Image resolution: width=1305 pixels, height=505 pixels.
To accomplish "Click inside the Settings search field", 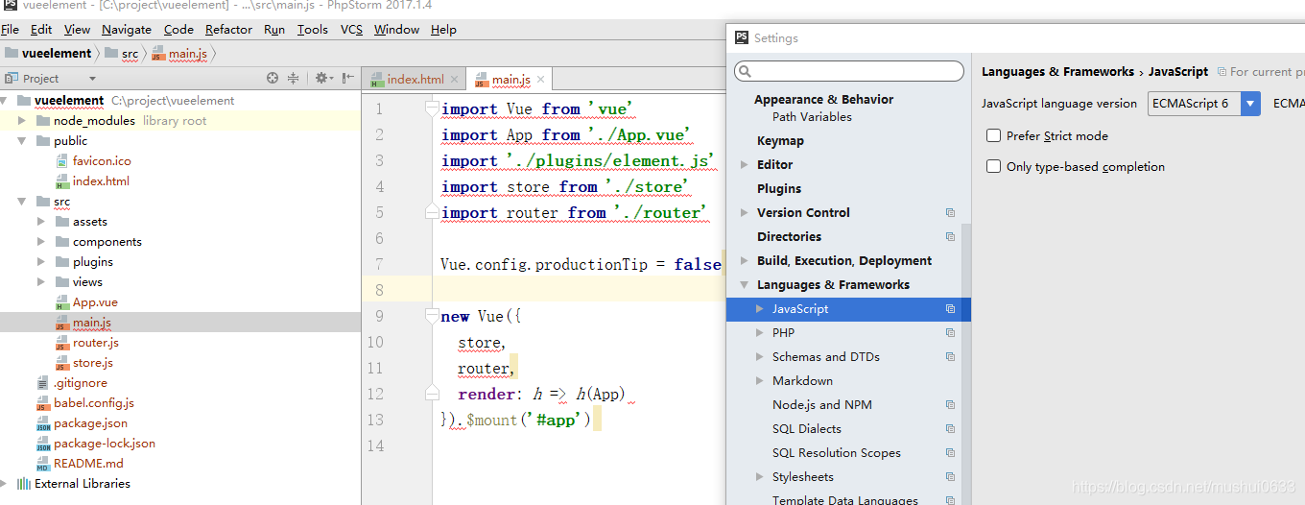I will point(849,72).
